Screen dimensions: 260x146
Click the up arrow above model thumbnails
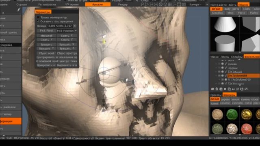click(239, 16)
